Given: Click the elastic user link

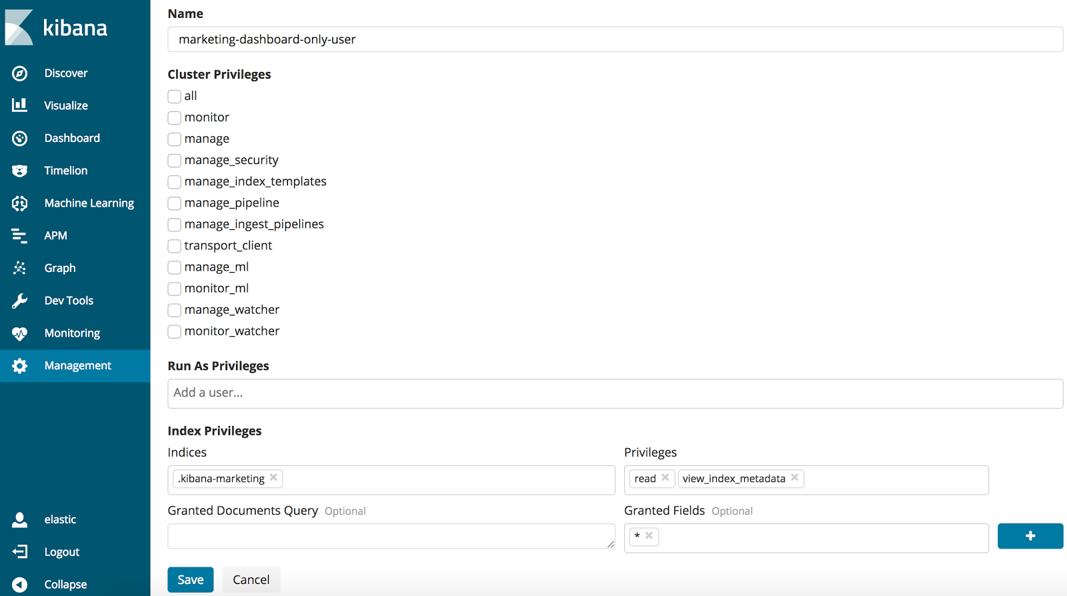Looking at the screenshot, I should click(60, 519).
